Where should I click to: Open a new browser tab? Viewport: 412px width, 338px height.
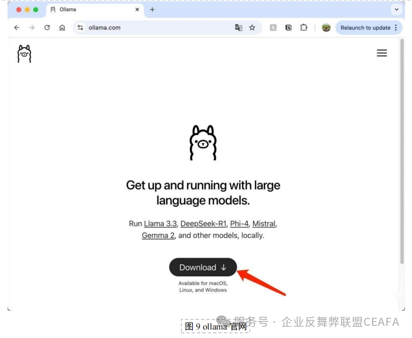click(x=152, y=10)
